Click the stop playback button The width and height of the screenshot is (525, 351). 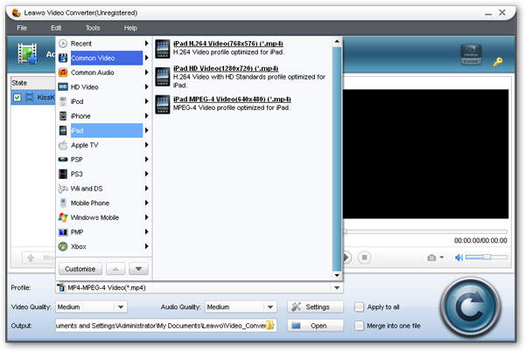click(x=365, y=258)
